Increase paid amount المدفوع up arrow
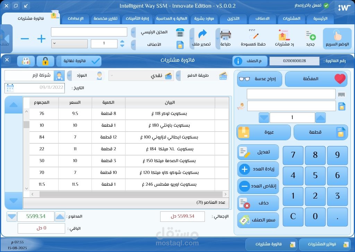355x252 pixels. 60,217
